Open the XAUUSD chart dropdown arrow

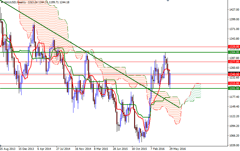[x=2, y=2]
